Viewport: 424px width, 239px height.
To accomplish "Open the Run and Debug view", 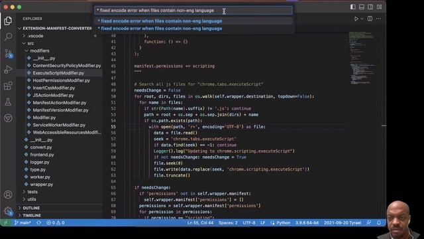I will (x=8, y=69).
